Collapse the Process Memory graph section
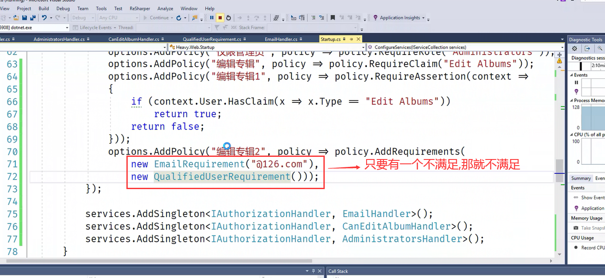The height and width of the screenshot is (278, 605). [572, 100]
